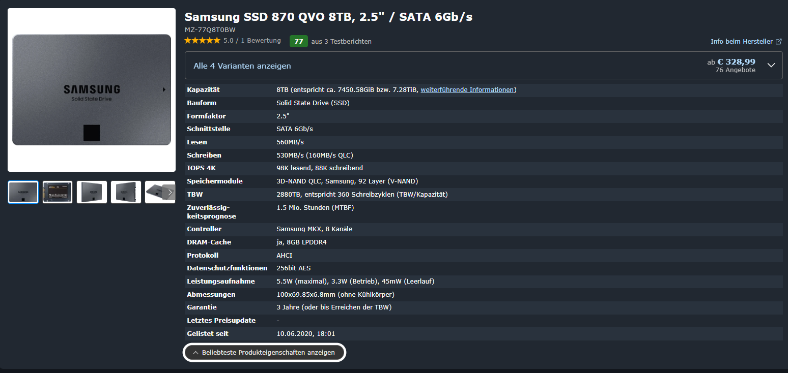Open Info beim Hersteller link
This screenshot has width=788, height=373.
point(742,42)
